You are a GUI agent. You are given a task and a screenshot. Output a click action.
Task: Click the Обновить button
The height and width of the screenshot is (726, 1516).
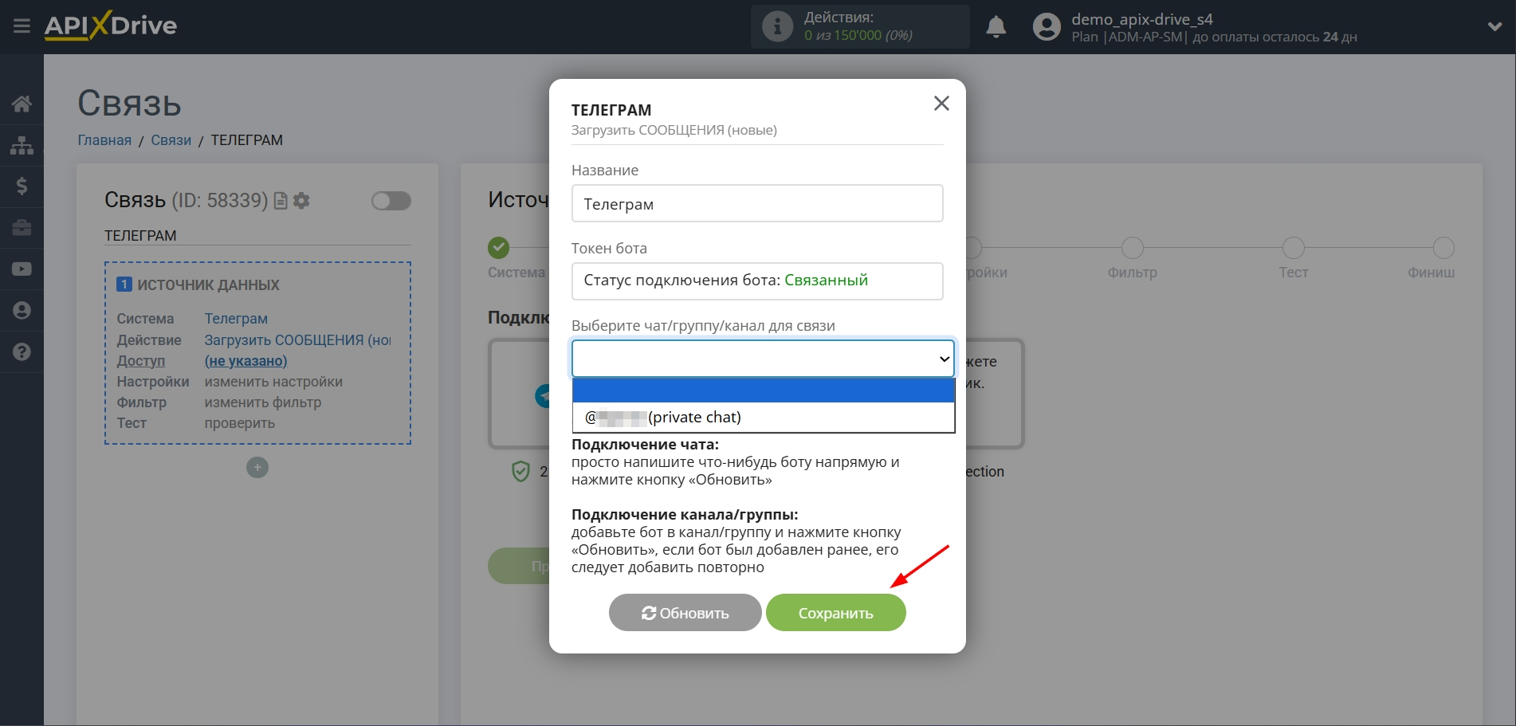coord(685,613)
